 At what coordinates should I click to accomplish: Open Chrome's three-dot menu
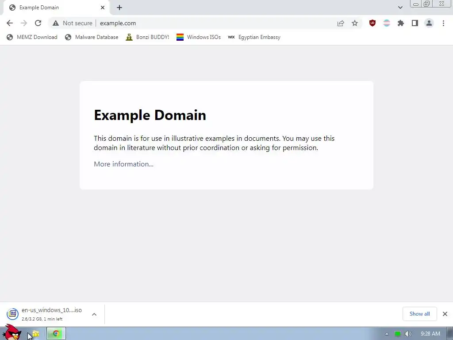click(443, 23)
